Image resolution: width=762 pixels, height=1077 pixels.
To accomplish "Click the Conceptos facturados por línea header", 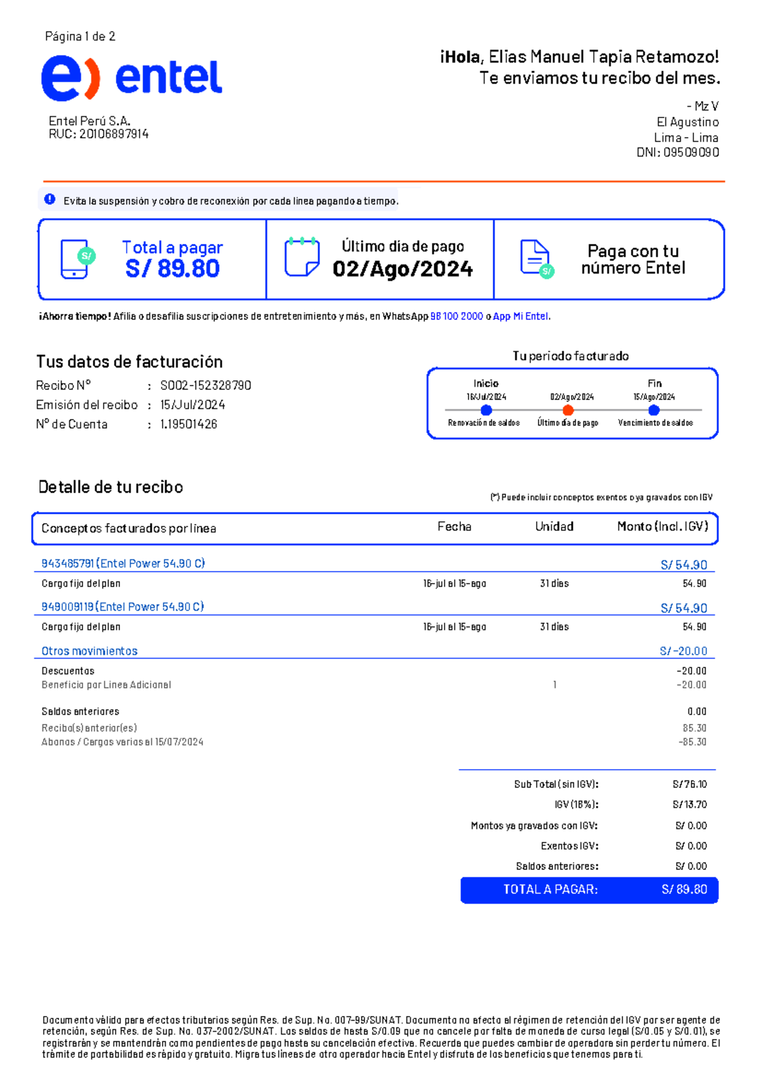I will pos(129,528).
